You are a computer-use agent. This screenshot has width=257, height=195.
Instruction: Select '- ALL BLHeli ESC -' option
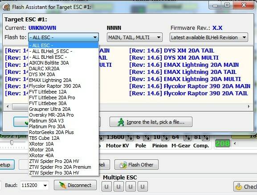(63, 57)
